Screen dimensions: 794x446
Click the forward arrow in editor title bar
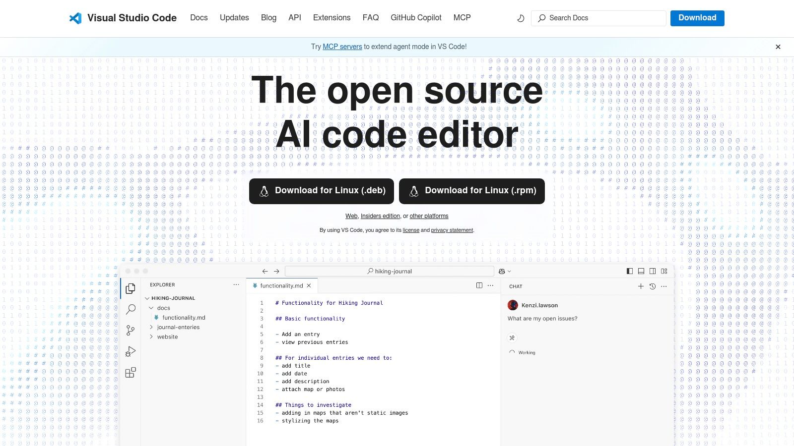coord(276,271)
